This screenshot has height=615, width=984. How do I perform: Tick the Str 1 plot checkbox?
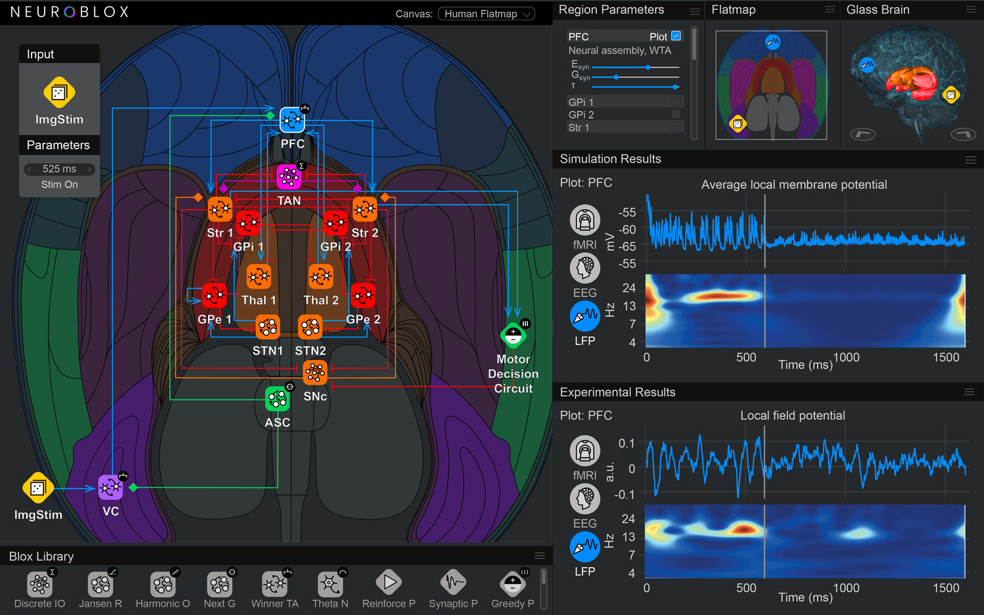click(676, 127)
